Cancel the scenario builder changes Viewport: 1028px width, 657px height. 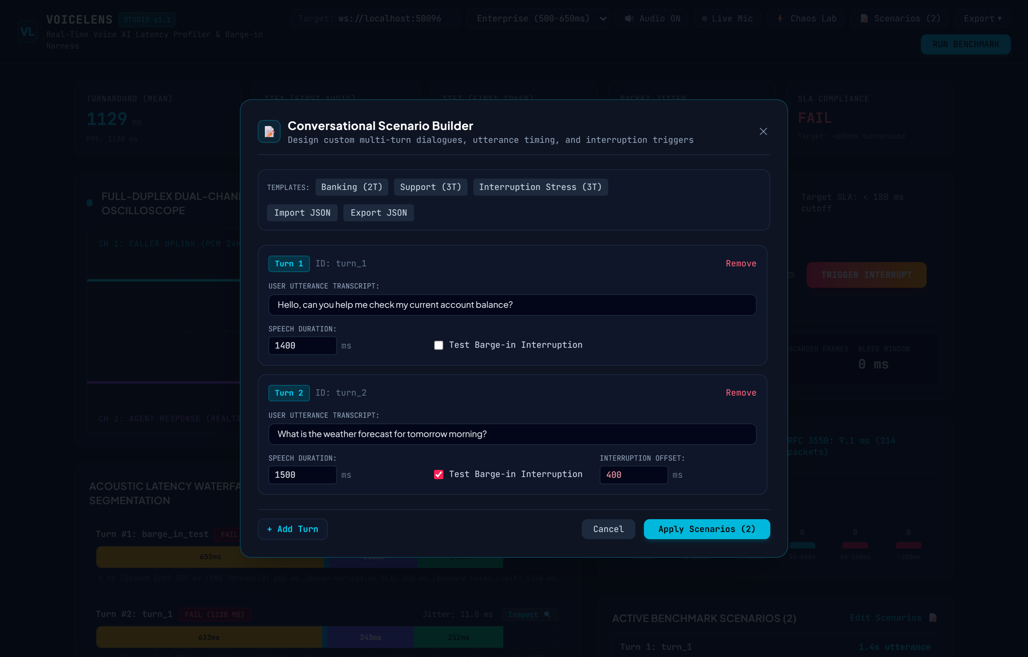[608, 529]
